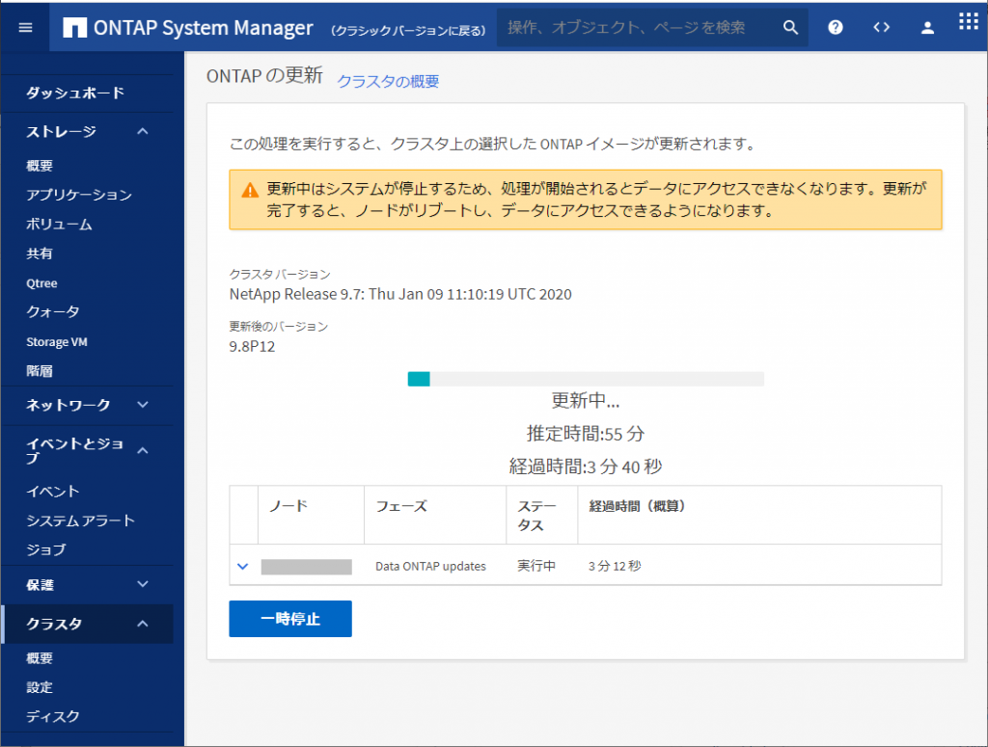Open the hamburger navigation menu

[25, 28]
